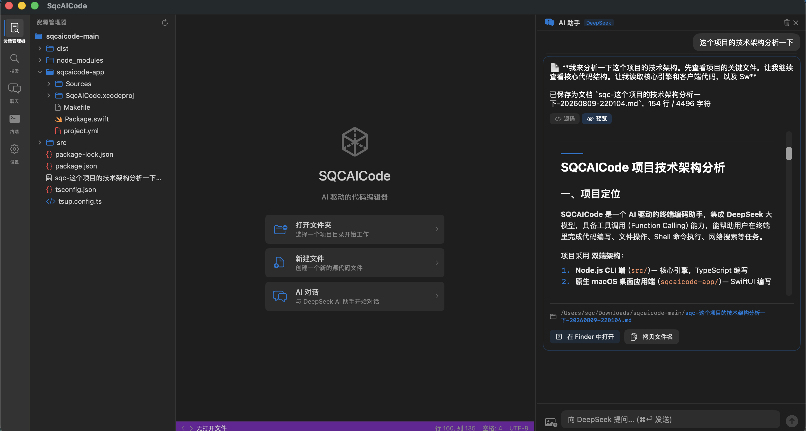806x431 pixels.
Task: Click the red file icon of project.yml
Action: click(58, 130)
